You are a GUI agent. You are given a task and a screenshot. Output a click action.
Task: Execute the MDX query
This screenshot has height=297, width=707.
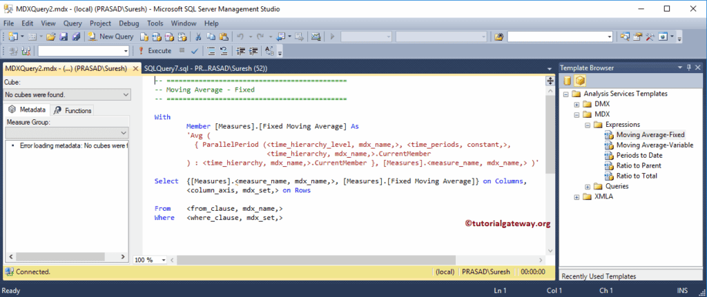coord(155,51)
